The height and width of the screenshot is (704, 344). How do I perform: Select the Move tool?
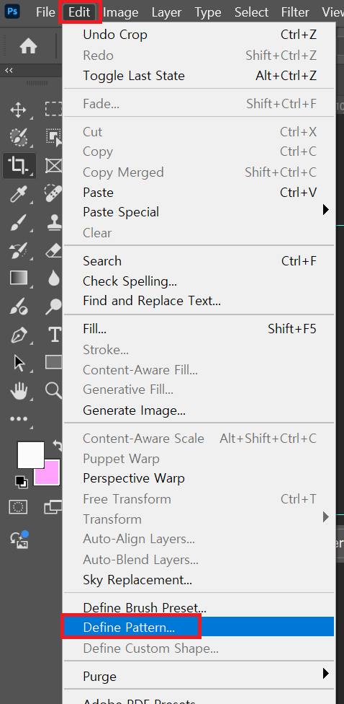click(x=19, y=110)
